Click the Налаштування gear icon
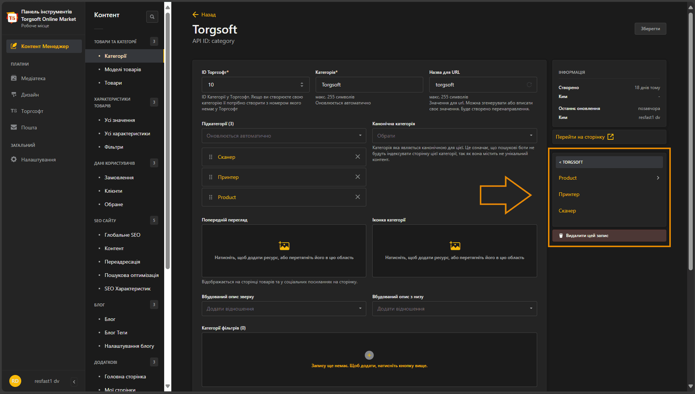The height and width of the screenshot is (394, 695). (14, 160)
